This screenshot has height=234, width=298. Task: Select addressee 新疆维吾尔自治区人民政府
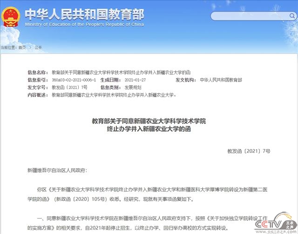[56, 170]
